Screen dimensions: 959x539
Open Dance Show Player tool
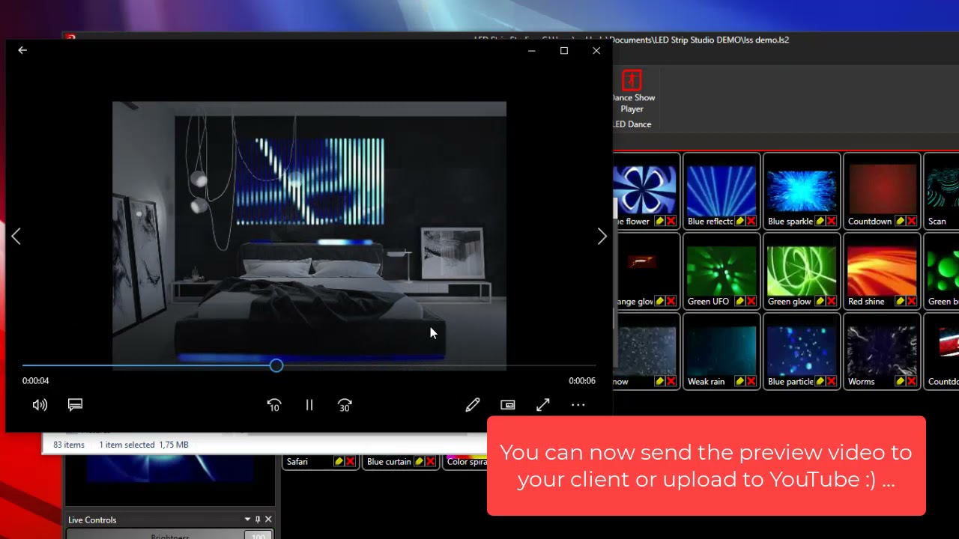tap(632, 91)
